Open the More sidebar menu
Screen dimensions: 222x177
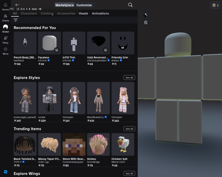pos(5,49)
